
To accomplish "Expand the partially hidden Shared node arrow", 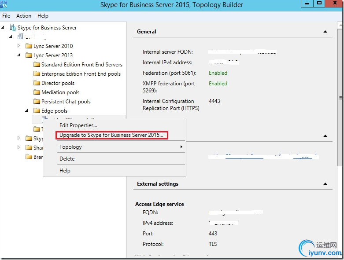I will coord(18,147).
